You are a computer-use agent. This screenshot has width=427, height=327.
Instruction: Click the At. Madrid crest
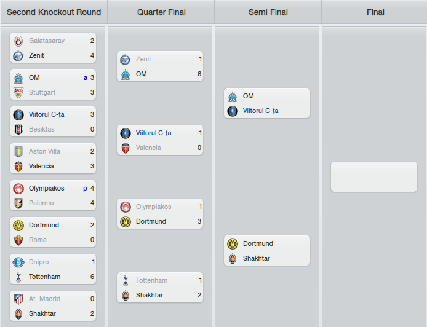point(18,299)
